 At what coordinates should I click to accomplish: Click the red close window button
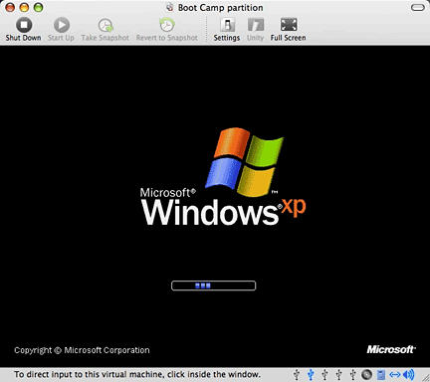click(10, 7)
